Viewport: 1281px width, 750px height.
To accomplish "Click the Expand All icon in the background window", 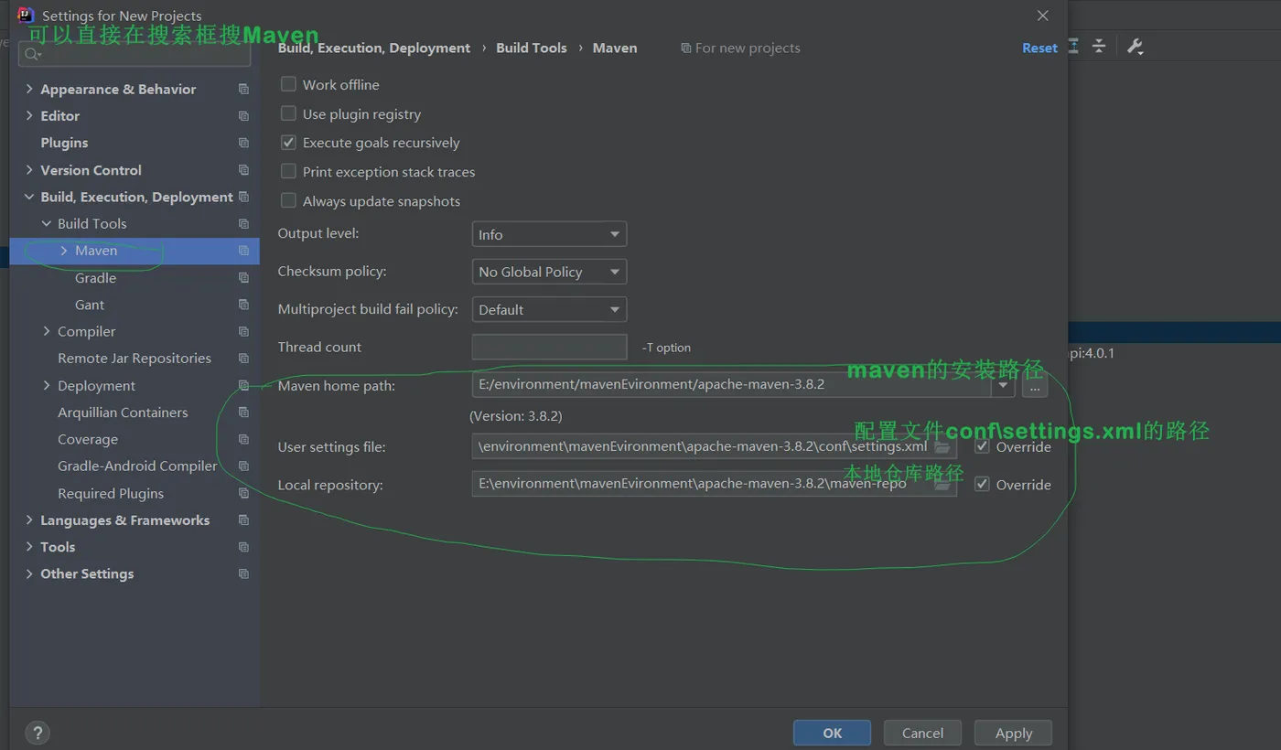I will (x=1073, y=47).
